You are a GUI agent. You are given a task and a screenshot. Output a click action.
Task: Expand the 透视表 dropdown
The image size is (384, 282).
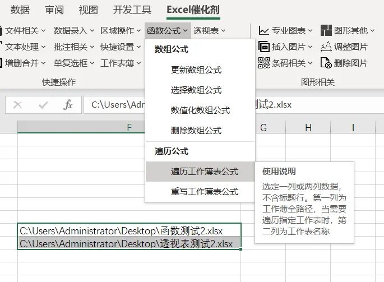point(210,31)
